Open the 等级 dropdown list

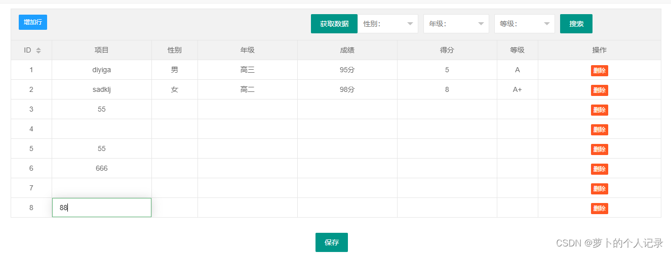click(x=525, y=24)
